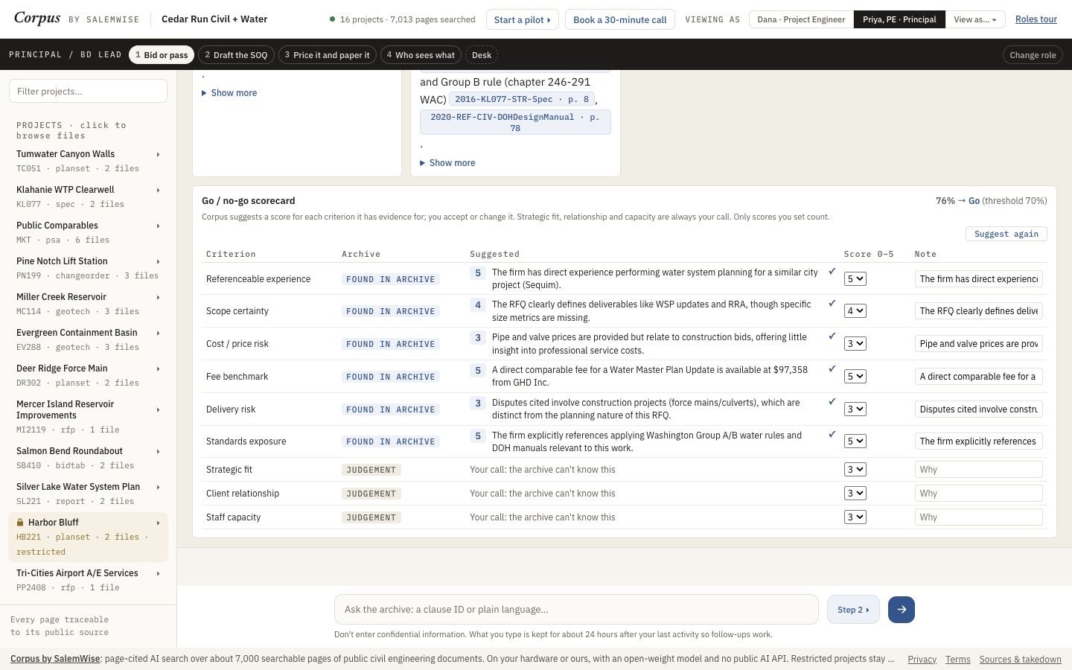The height and width of the screenshot is (670, 1072).
Task: Open the Strategic fit score dropdown
Action: click(x=855, y=470)
